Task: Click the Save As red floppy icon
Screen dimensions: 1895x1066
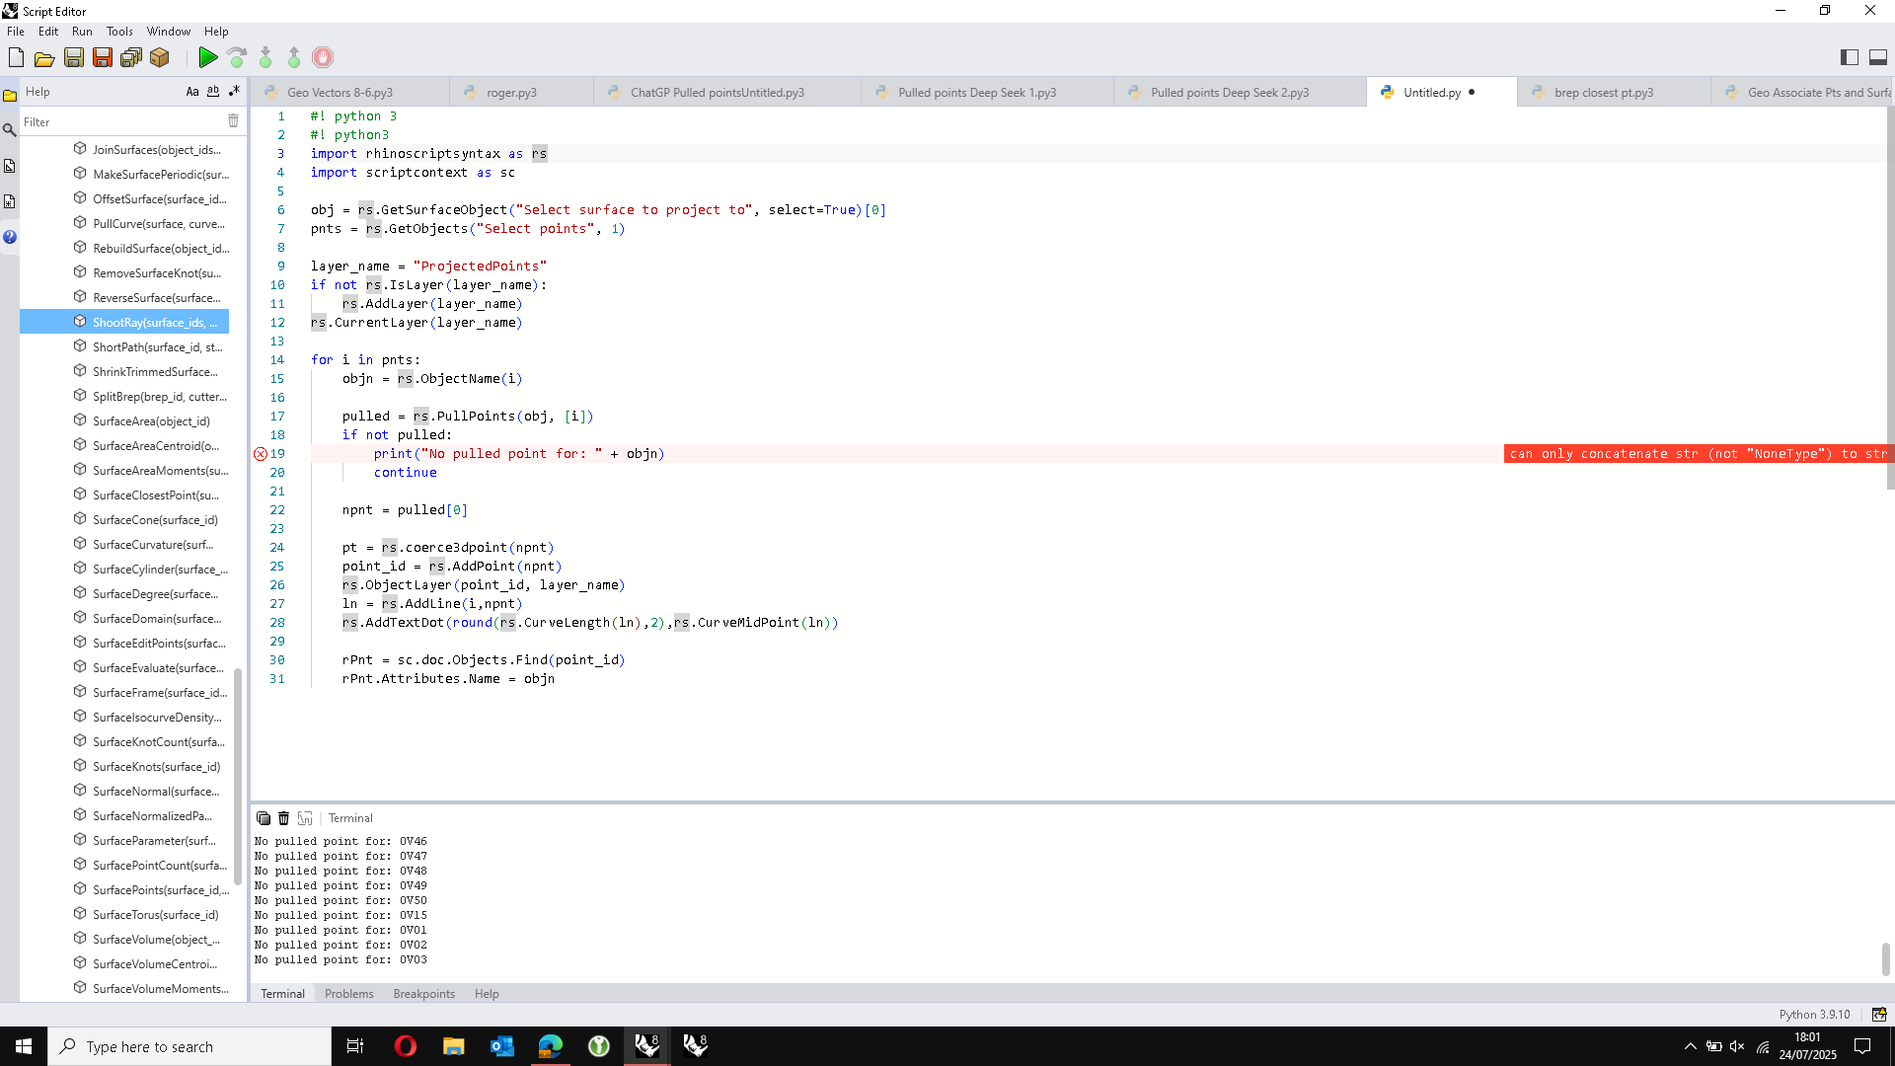Action: click(103, 57)
